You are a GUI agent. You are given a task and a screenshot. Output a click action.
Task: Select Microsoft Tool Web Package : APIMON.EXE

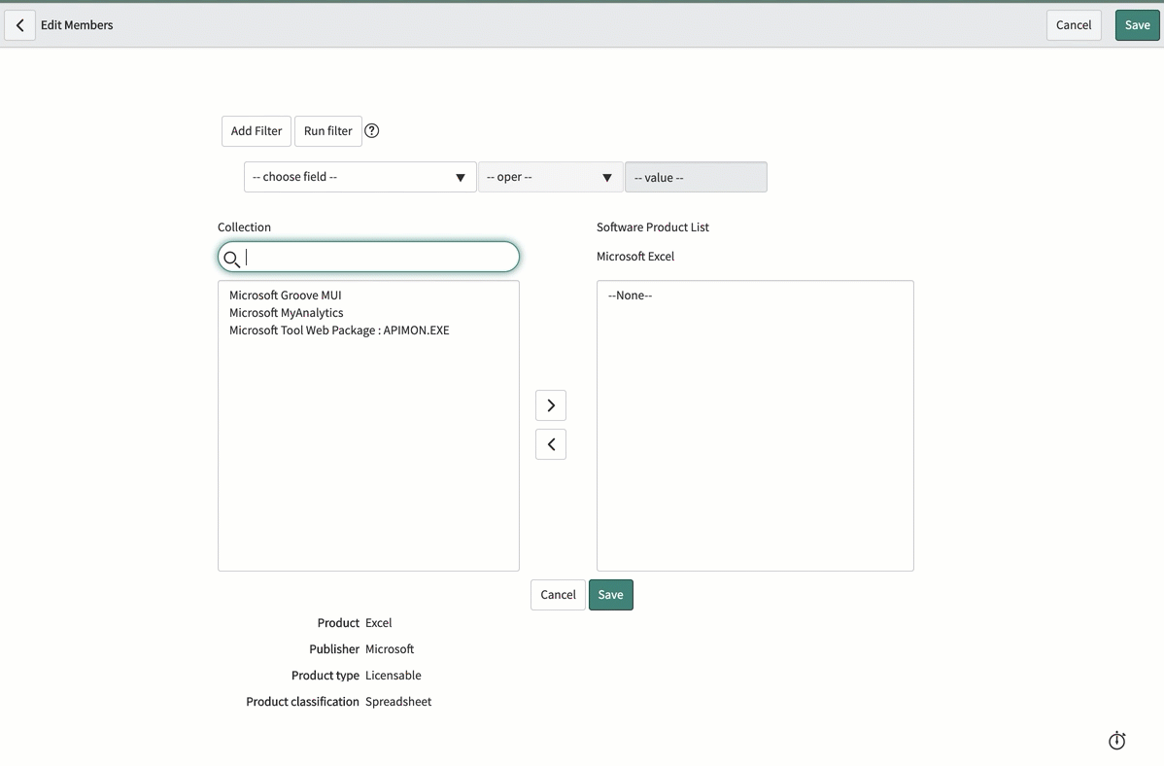click(x=339, y=331)
